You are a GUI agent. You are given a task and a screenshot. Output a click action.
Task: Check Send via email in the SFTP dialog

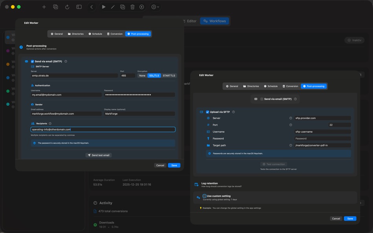(261, 99)
